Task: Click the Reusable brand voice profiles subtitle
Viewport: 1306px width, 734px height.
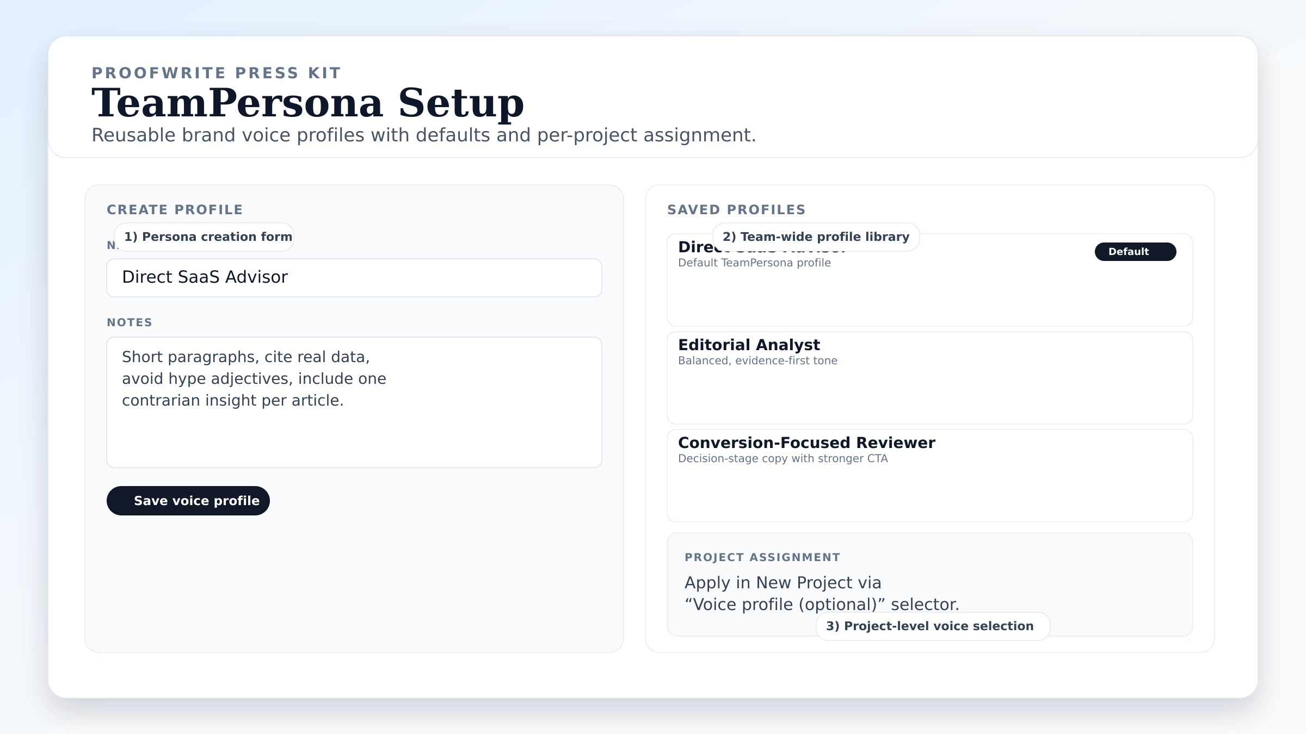Action: (x=423, y=135)
